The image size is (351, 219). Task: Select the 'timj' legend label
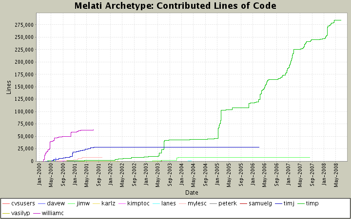coord(289,203)
